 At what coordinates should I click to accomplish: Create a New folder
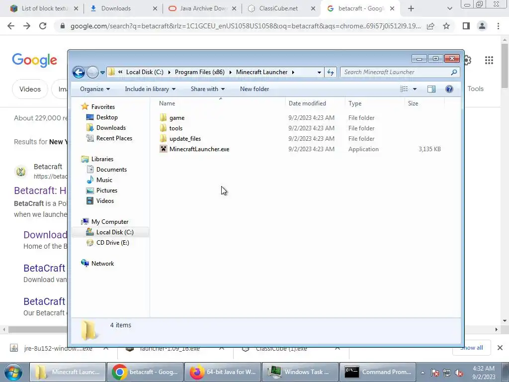click(x=254, y=89)
